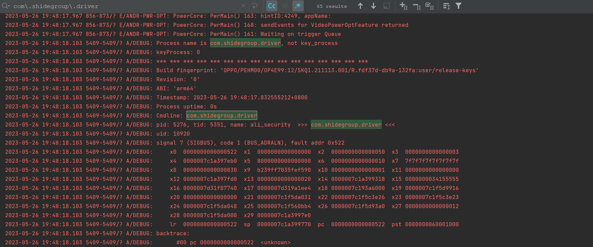The height and width of the screenshot is (247, 593).
Task: Toggle the Words (W) match option
Action: tap(285, 6)
